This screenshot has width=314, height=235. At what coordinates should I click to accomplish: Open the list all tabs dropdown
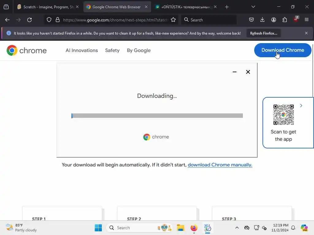coord(253,7)
